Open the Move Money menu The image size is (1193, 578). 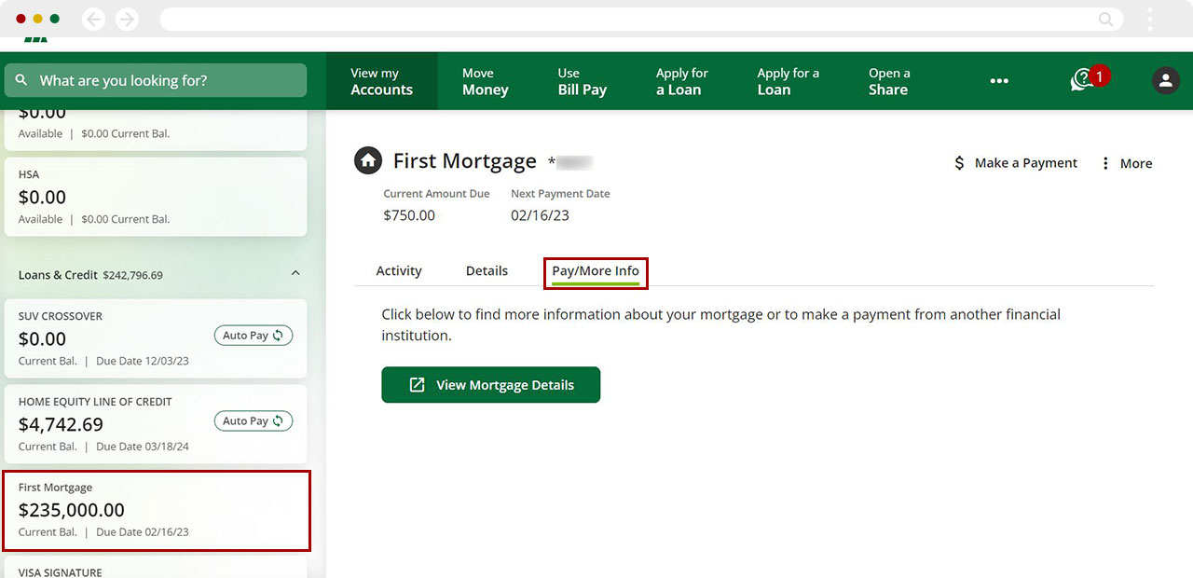485,81
